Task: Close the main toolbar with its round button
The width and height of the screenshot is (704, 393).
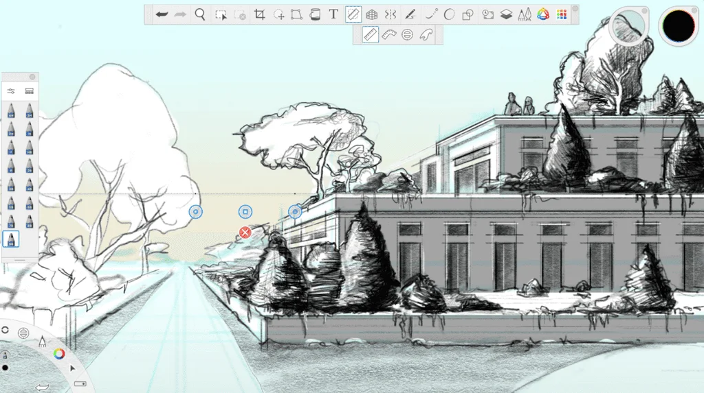Action: [575, 8]
